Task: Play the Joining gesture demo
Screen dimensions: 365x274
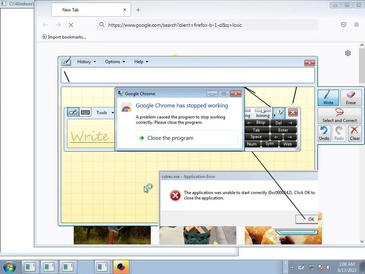Action: tap(263, 113)
